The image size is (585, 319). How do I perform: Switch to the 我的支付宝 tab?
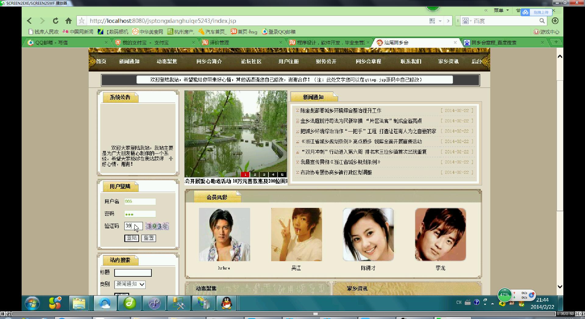[155, 42]
